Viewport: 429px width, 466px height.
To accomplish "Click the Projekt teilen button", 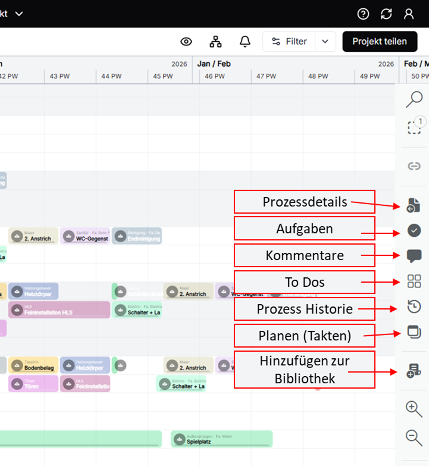I will 380,42.
